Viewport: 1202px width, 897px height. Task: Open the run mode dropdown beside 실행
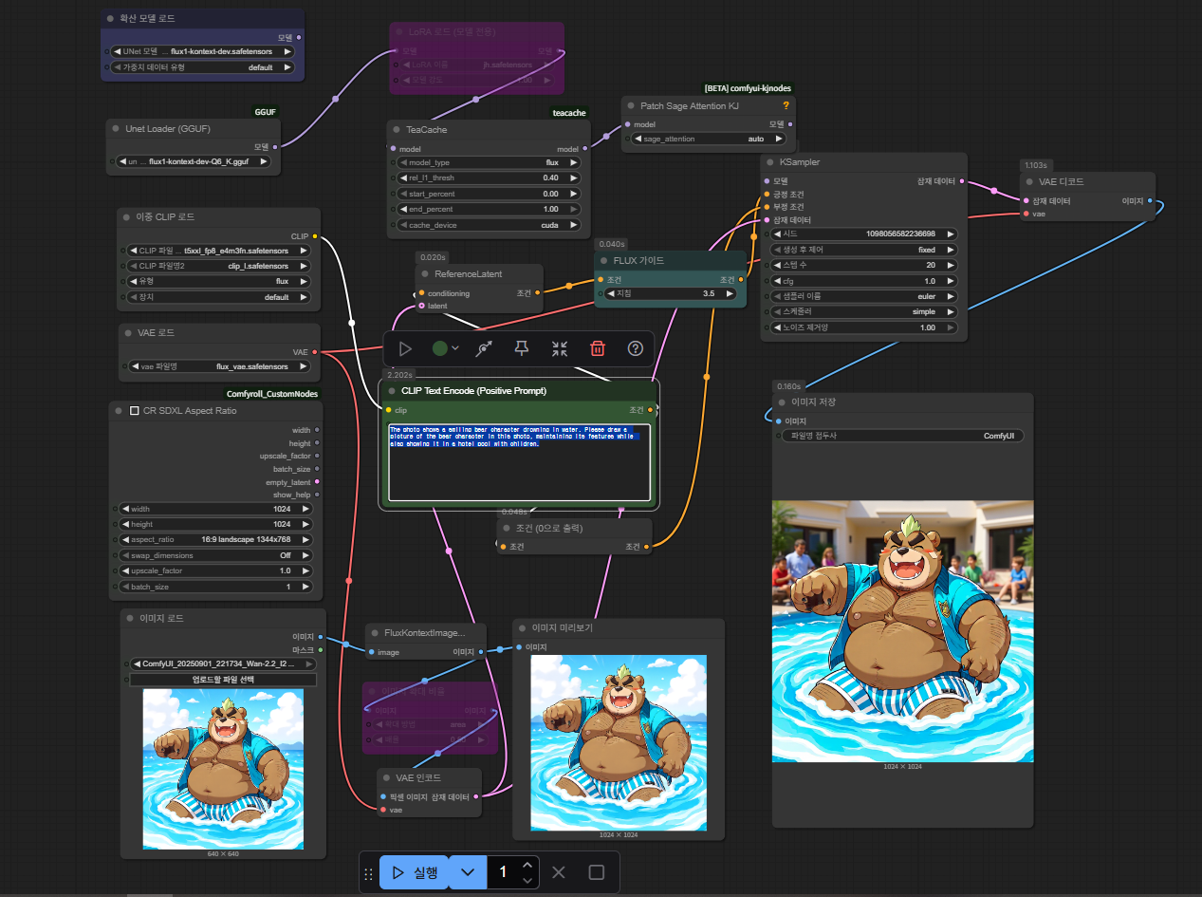point(468,872)
